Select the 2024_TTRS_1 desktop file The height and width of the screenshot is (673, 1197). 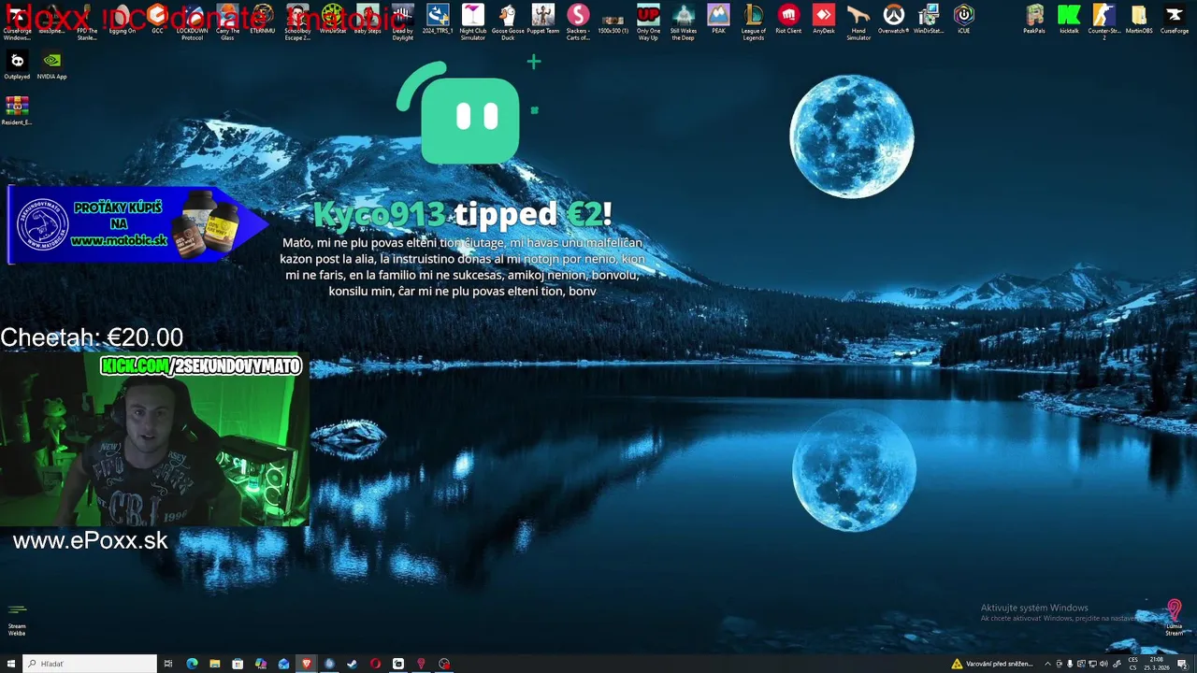[438, 20]
